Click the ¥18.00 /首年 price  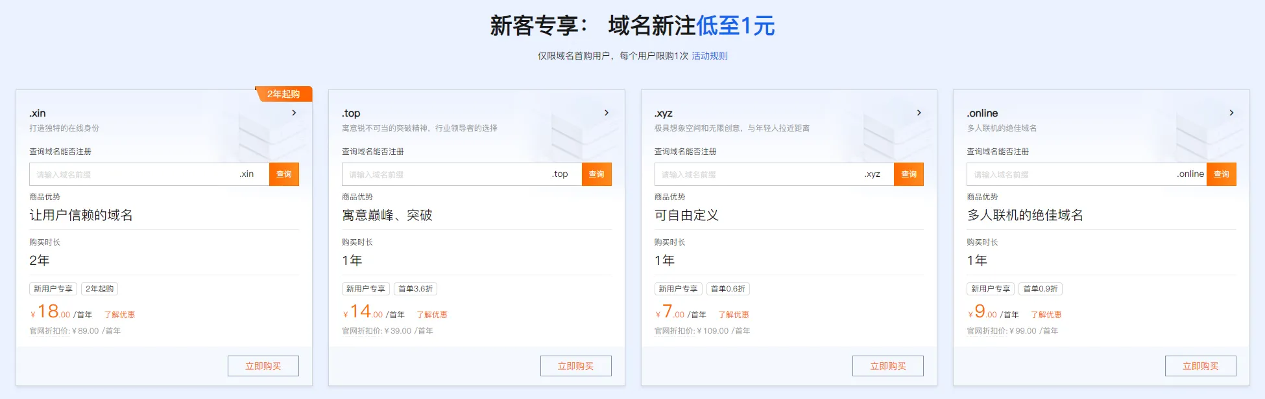[x=61, y=312]
